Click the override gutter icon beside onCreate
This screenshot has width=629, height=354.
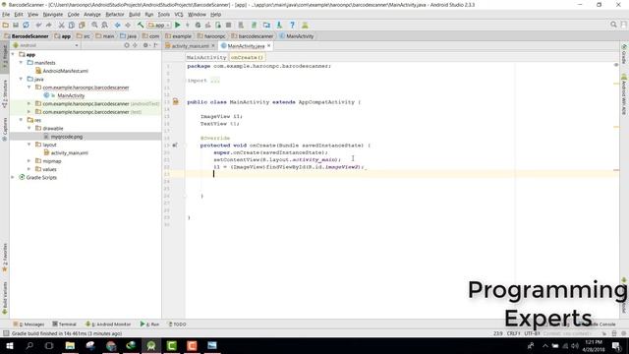pyautogui.click(x=175, y=146)
